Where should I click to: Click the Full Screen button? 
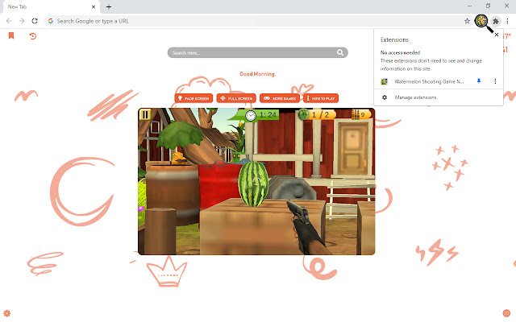coord(236,98)
